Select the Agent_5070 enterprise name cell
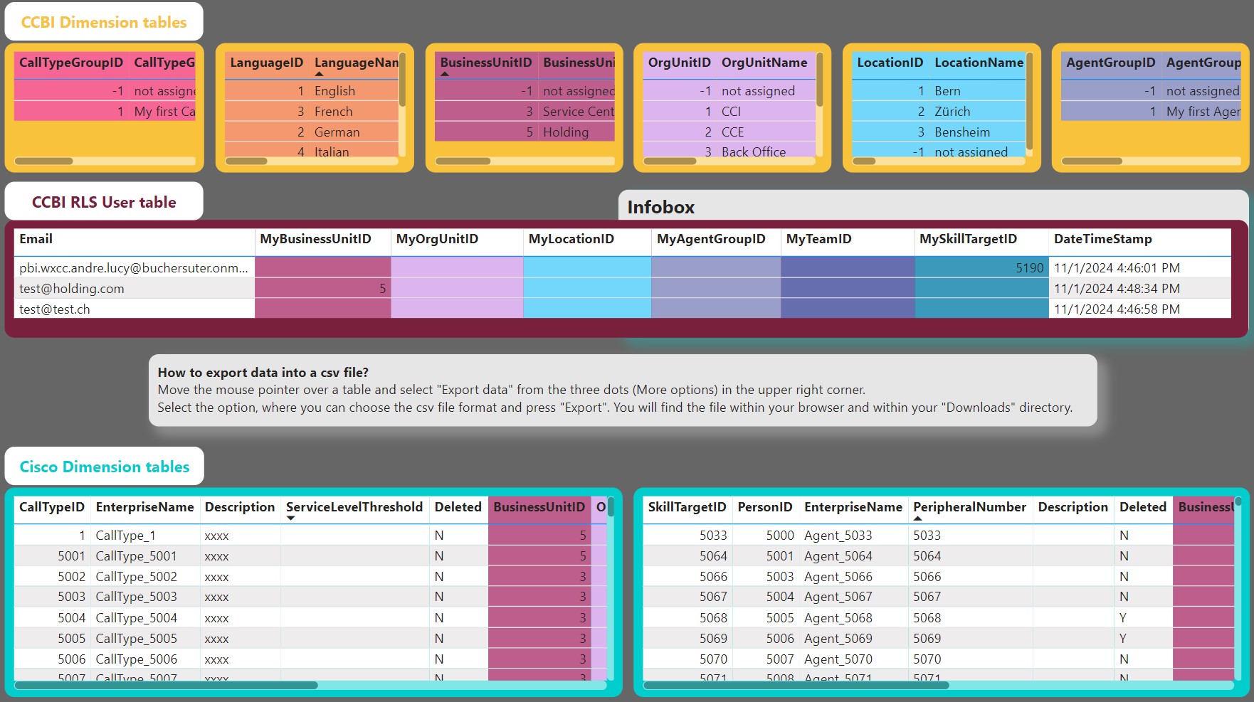The width and height of the screenshot is (1254, 702). click(853, 659)
